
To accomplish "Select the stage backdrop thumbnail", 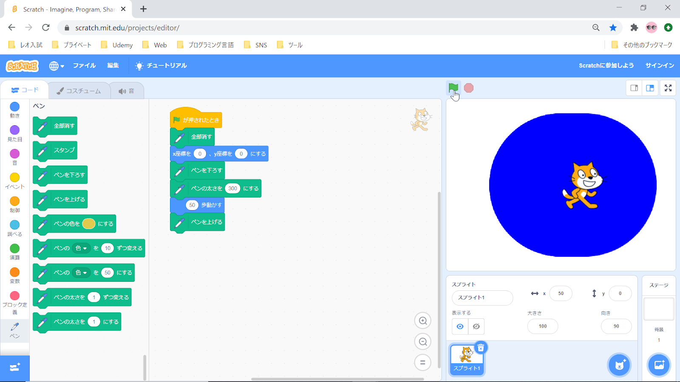I will click(x=659, y=309).
